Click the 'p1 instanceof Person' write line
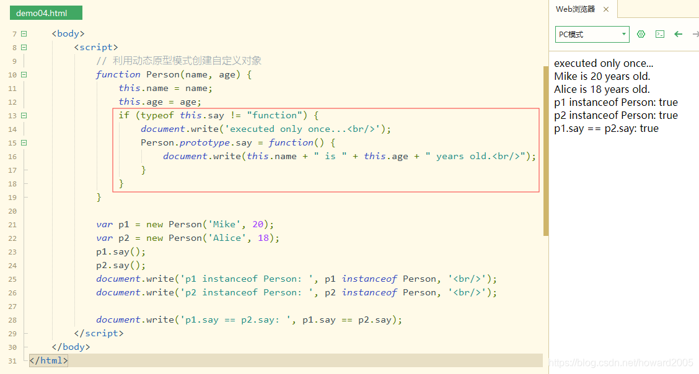Screen dimensions: 699x374 coord(296,279)
